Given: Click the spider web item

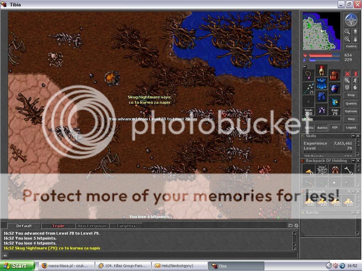Looking at the screenshot, I should click(x=322, y=170).
